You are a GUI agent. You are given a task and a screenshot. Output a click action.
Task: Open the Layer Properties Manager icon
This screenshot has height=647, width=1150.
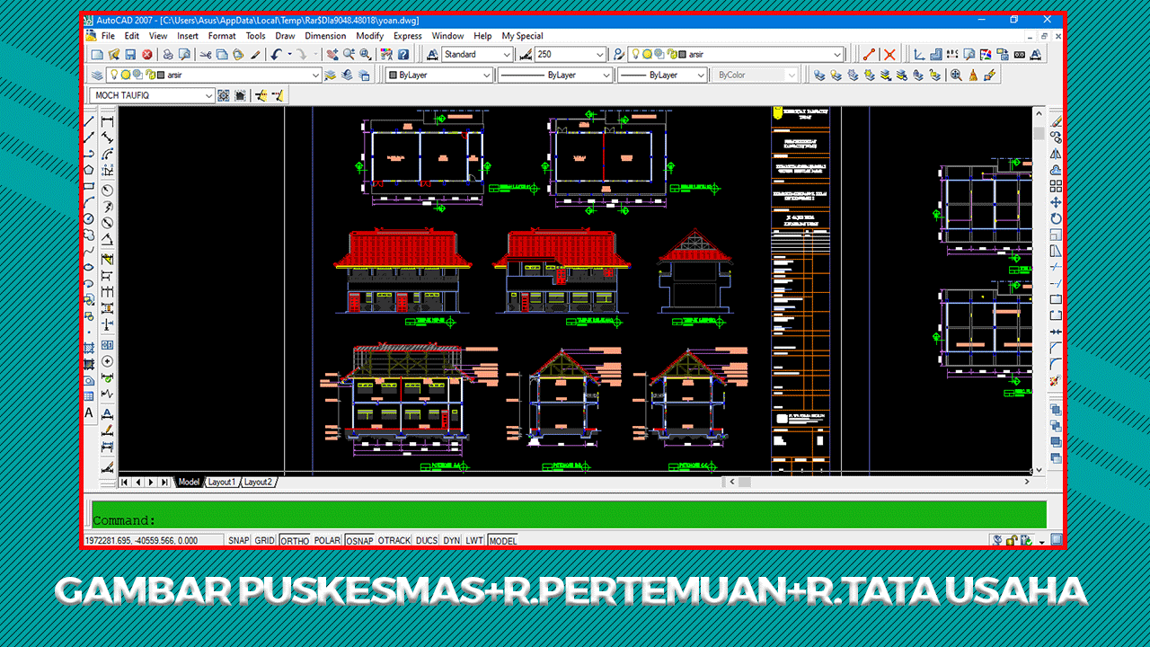pyautogui.click(x=97, y=75)
